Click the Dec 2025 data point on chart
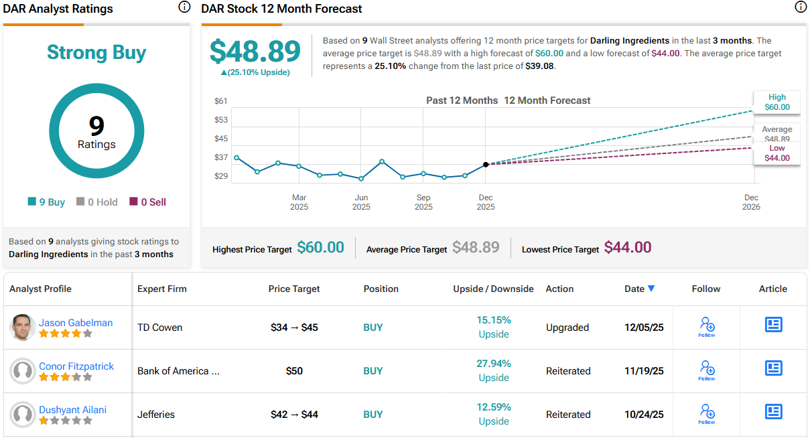Screen dimensions: 810x438 click(x=486, y=164)
